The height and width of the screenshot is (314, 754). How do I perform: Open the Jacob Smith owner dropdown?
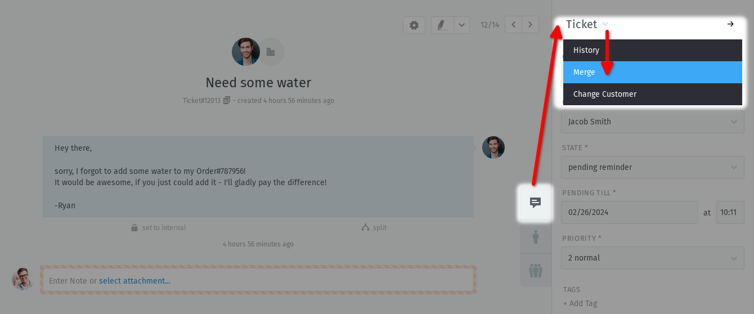pyautogui.click(x=653, y=122)
